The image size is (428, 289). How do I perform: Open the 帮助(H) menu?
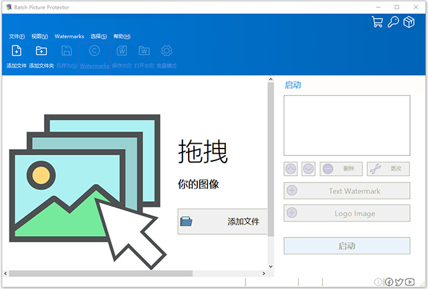[x=122, y=36]
